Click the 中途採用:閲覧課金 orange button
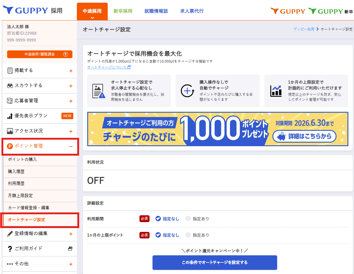The height and width of the screenshot is (274, 354). pos(40,54)
